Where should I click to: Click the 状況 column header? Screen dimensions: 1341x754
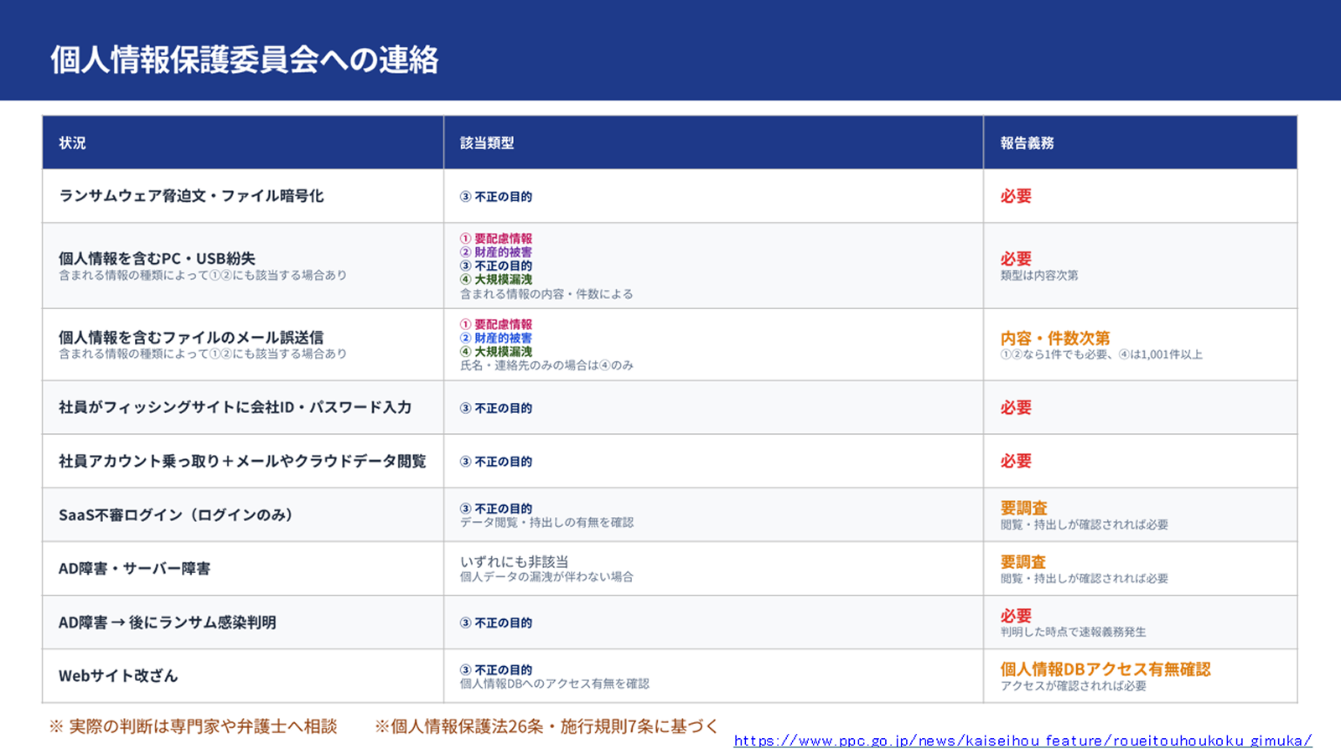(72, 142)
